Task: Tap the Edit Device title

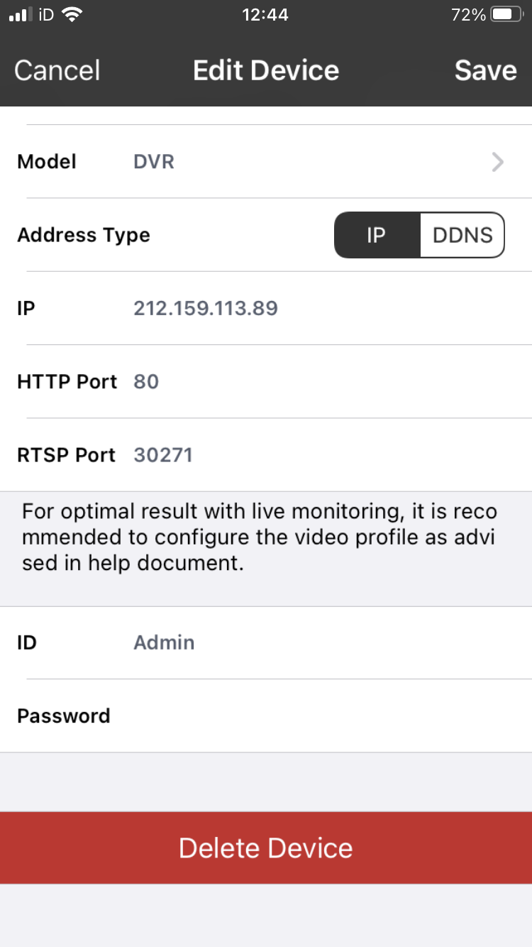Action: pyautogui.click(x=266, y=70)
